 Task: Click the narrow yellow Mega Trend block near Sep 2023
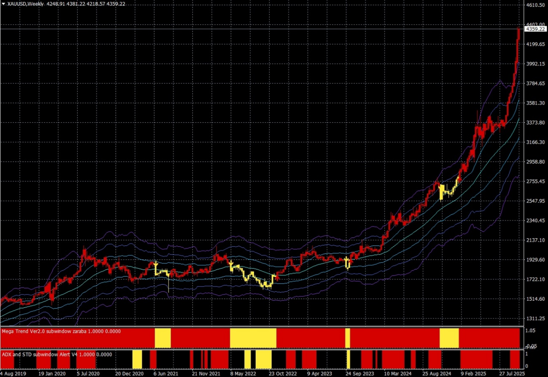click(x=347, y=338)
